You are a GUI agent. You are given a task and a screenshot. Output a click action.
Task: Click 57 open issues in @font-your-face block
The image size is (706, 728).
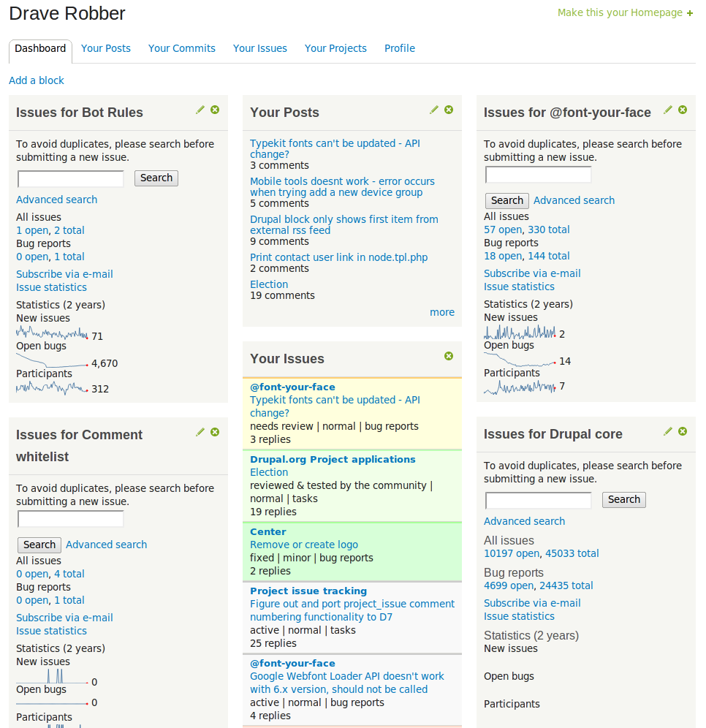coord(503,230)
